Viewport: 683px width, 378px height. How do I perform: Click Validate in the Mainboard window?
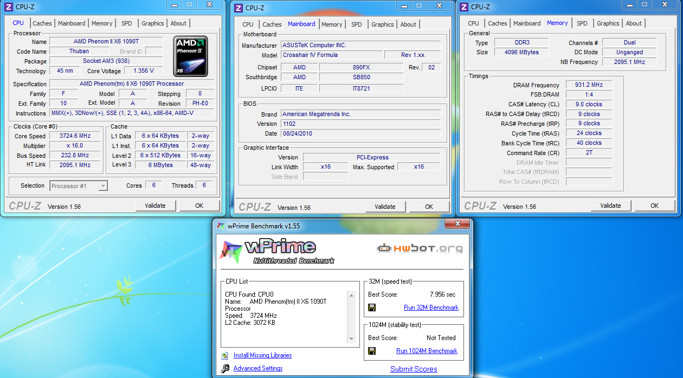(385, 207)
